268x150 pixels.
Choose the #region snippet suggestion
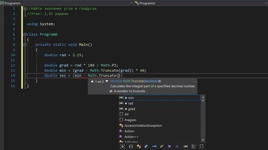click(160, 120)
